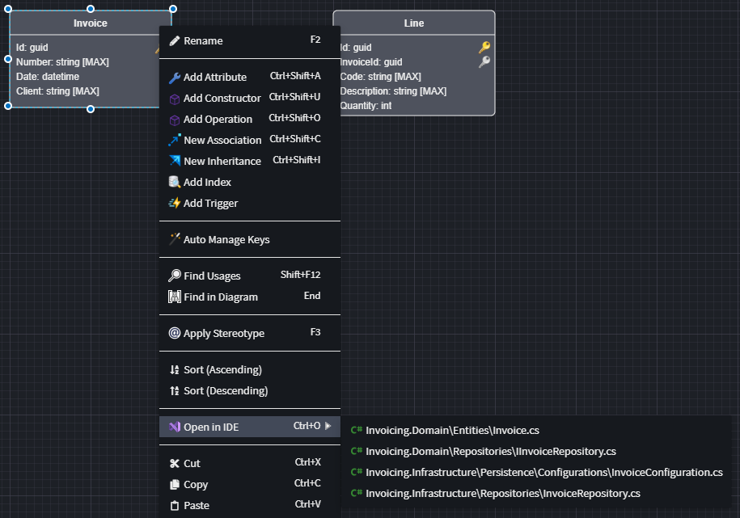Select 'Number: string [MAX]' attribute in Invoice
Image resolution: width=740 pixels, height=518 pixels.
(62, 61)
